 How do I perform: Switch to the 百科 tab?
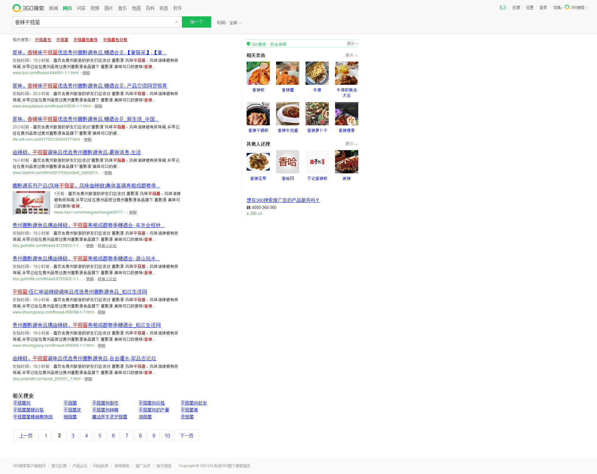coord(150,8)
